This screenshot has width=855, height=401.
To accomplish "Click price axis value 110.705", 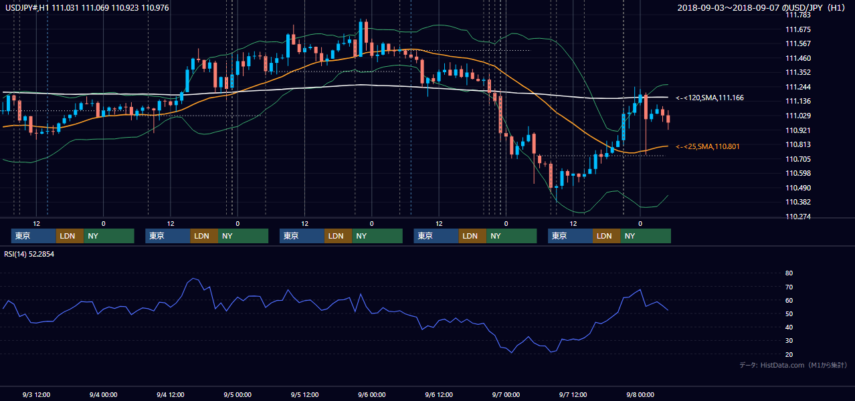I will pos(797,159).
